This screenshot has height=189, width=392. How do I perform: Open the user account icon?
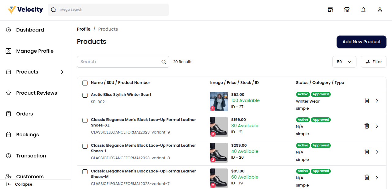(x=380, y=10)
